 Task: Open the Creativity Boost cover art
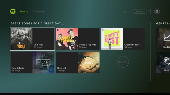(112, 39)
